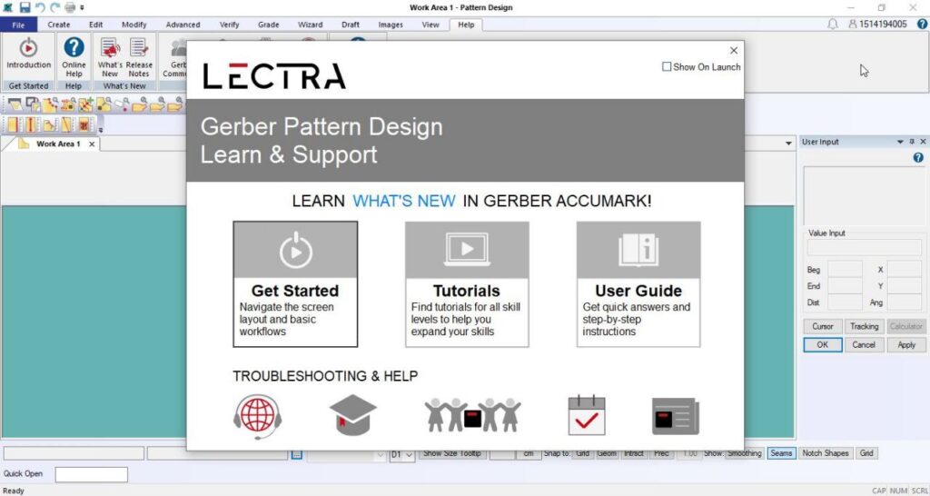The image size is (930, 496).
Task: Click the graduation cap training icon
Action: 352,416
